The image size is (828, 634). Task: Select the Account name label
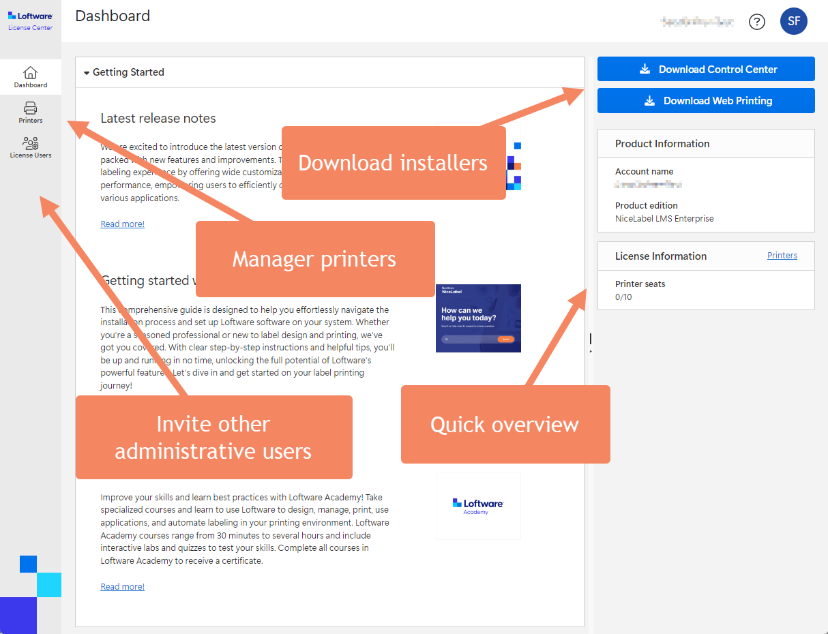click(x=644, y=172)
